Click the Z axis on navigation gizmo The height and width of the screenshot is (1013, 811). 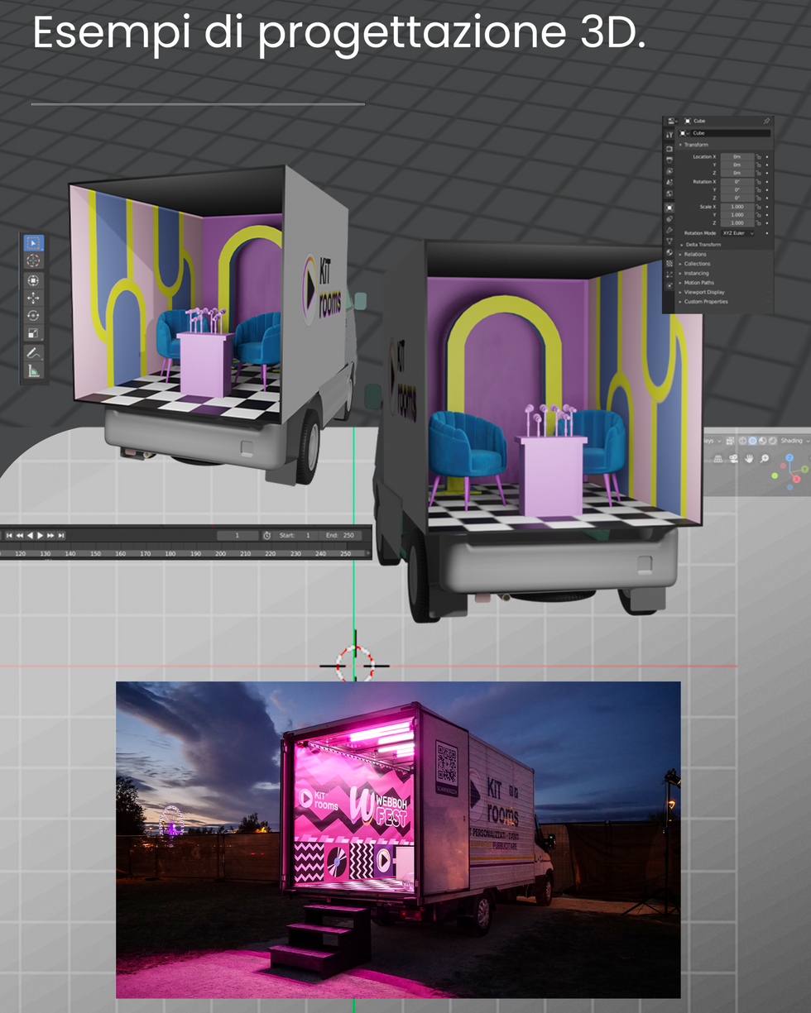(x=789, y=457)
